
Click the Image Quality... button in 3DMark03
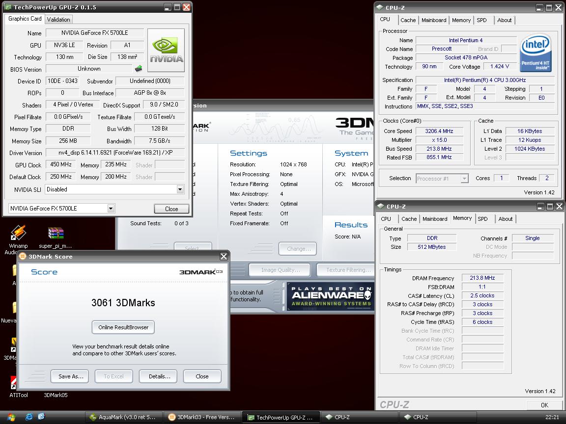coord(280,270)
